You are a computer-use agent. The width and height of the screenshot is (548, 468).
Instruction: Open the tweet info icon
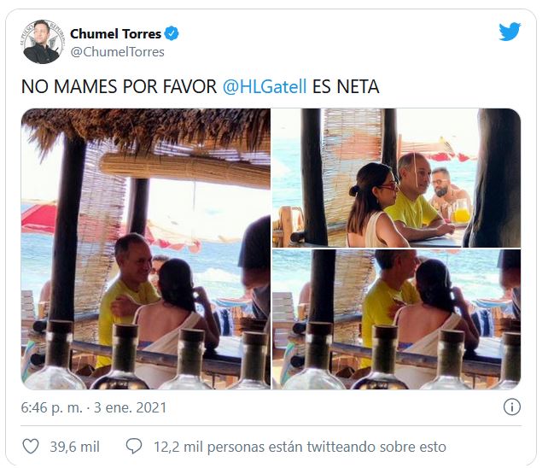point(512,407)
